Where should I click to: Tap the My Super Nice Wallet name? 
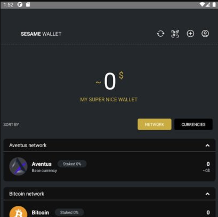(x=109, y=100)
